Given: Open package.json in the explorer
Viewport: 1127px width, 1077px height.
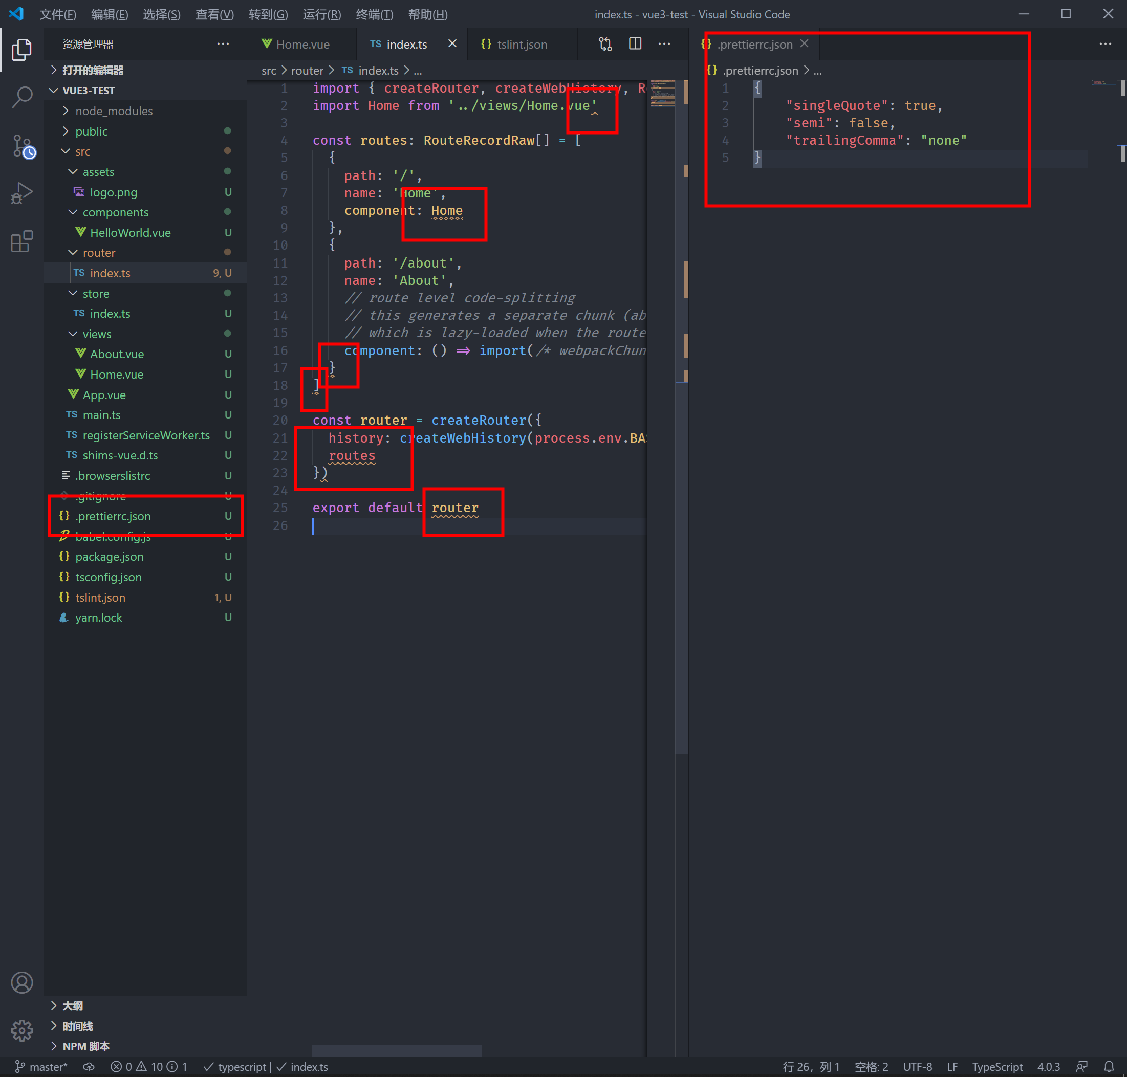Looking at the screenshot, I should pos(109,556).
